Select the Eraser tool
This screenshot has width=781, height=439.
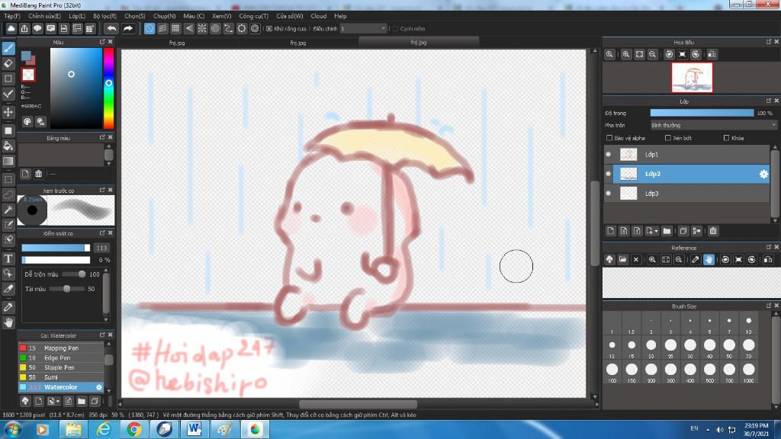tap(8, 63)
